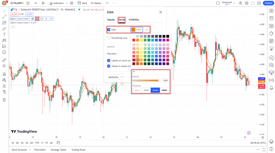This screenshot has width=275, height=153.
Task: Uncheck the EMA plot checkbox
Action: pyautogui.click(x=109, y=30)
